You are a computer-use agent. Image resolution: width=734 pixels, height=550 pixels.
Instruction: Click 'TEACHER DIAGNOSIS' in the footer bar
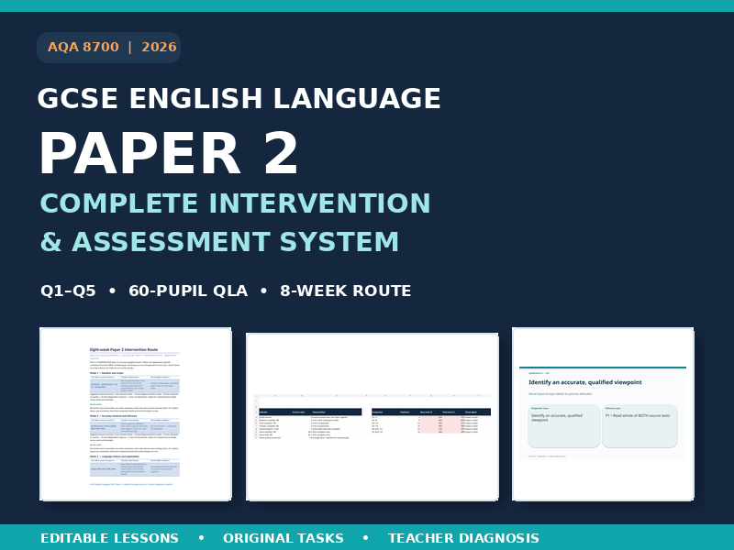(463, 538)
